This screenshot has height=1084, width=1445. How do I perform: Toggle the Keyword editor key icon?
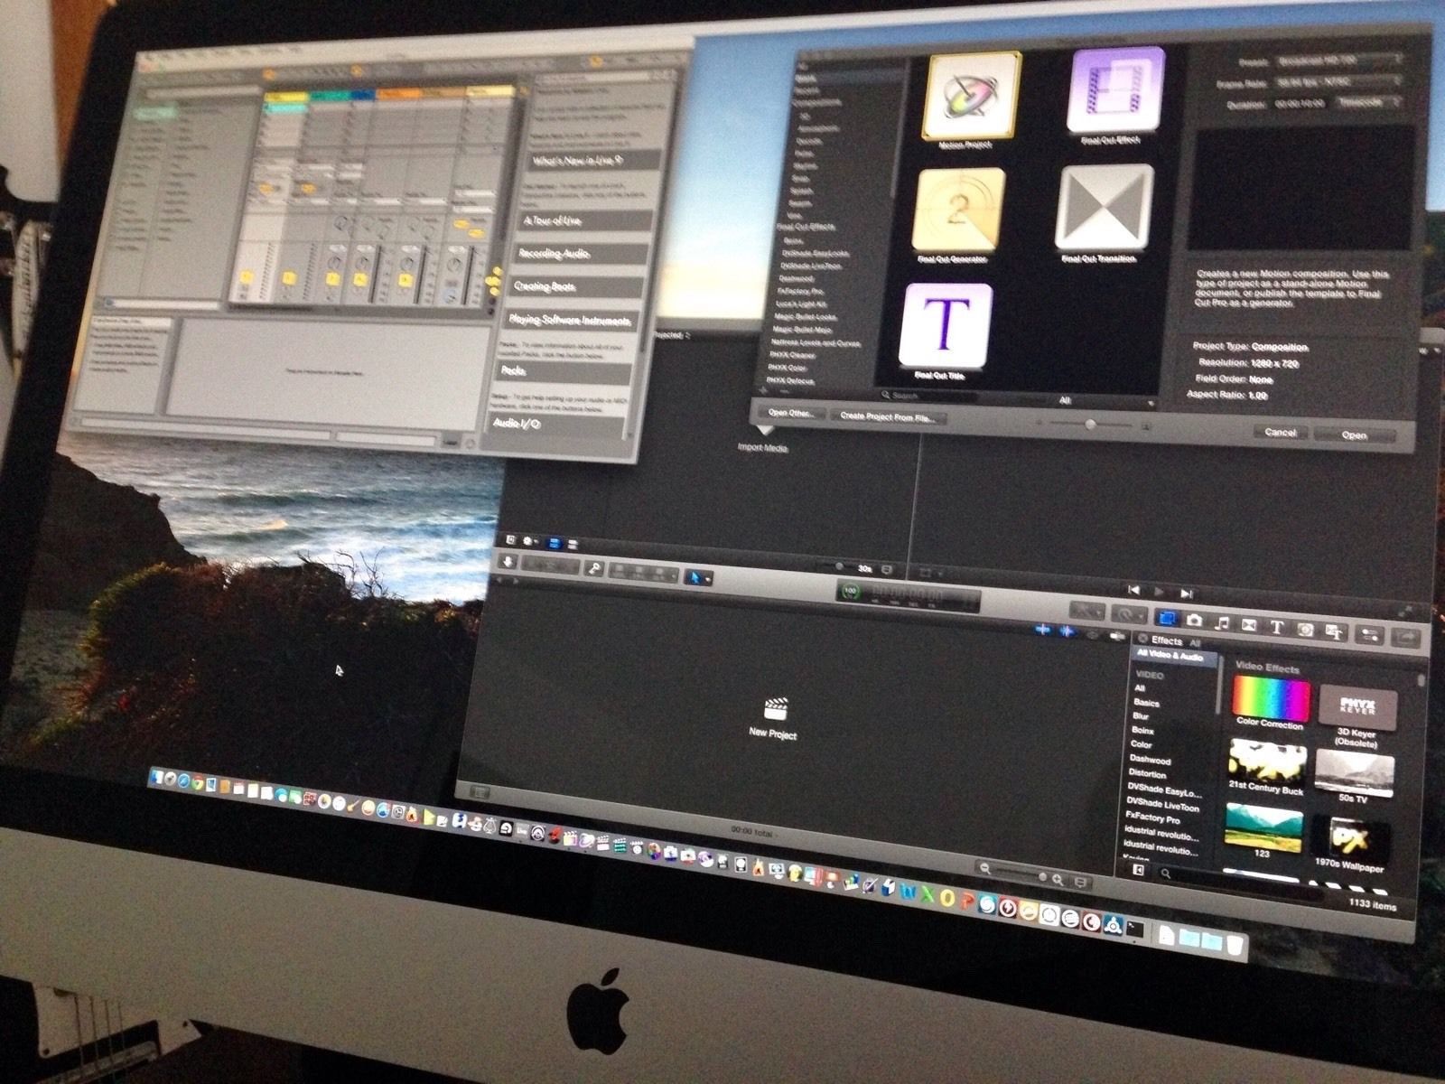[594, 569]
